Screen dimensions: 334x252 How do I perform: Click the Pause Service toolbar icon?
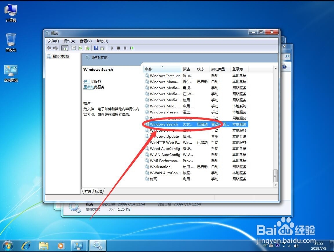point(125,48)
